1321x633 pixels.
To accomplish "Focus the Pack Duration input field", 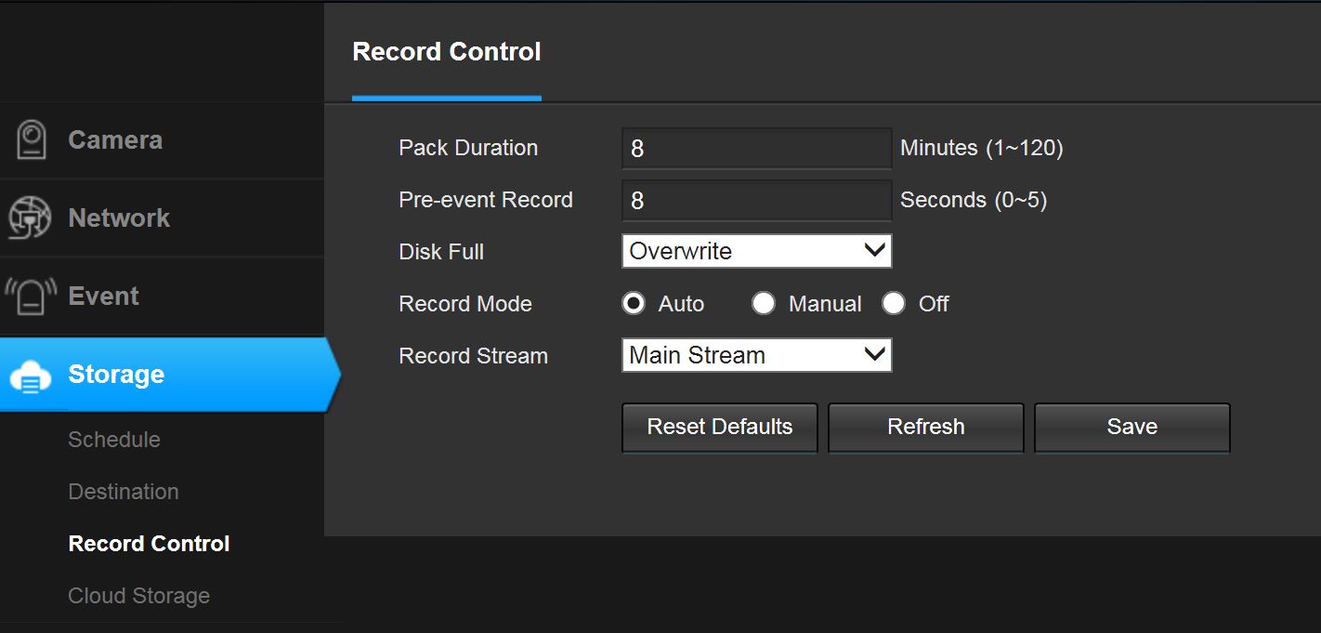I will tap(757, 148).
